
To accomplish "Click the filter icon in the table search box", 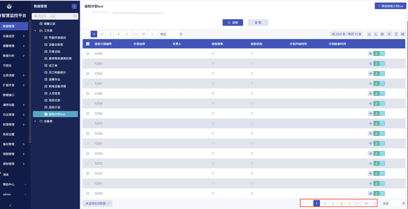I will [75, 16].
